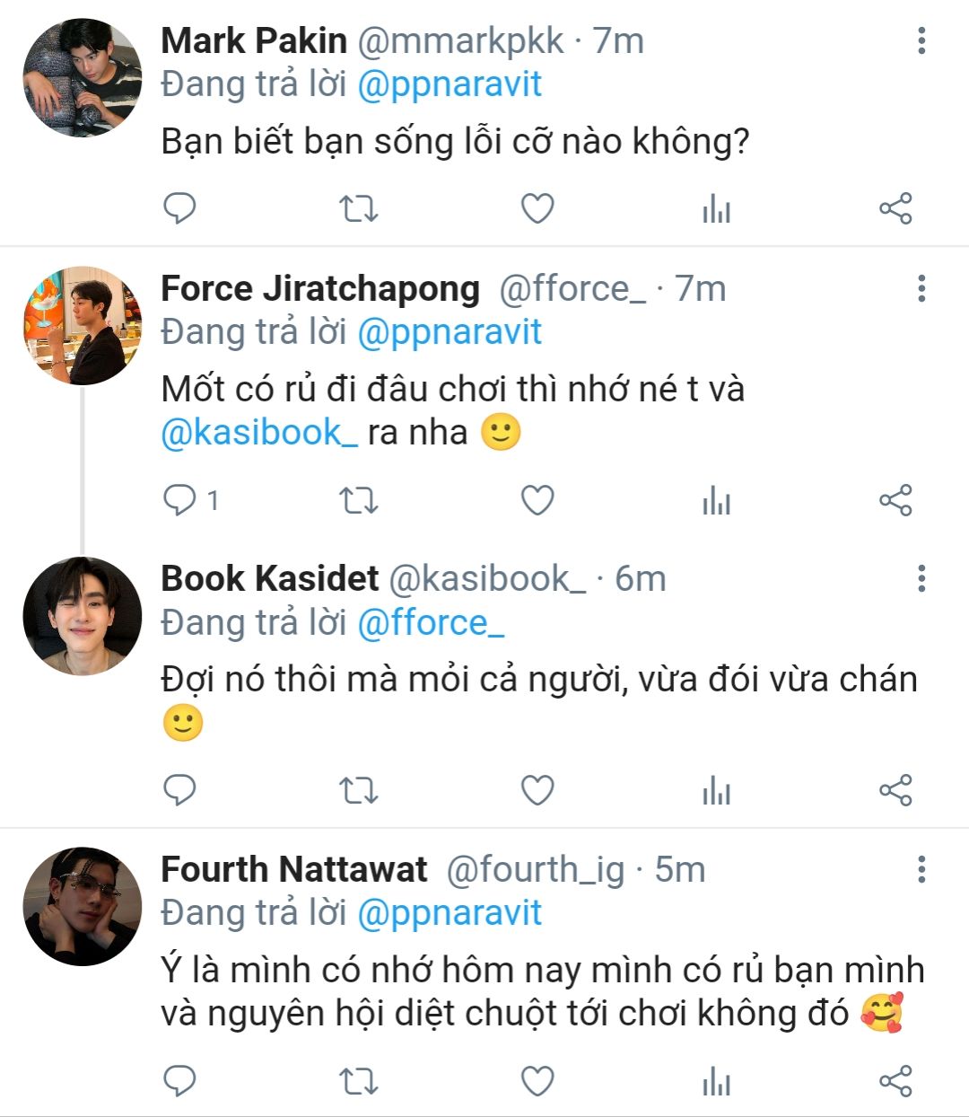Open reply thread on Force Jiratchapong's tweet
Viewport: 969px width, 1117px height.
click(190, 500)
